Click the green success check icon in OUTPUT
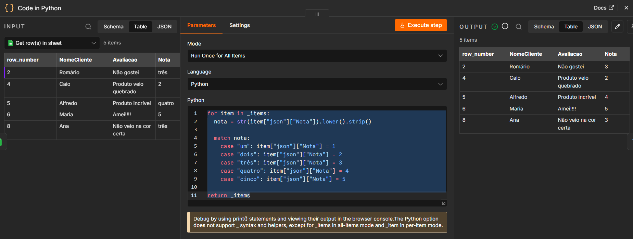Viewport: 633px width, 239px height. coord(495,27)
